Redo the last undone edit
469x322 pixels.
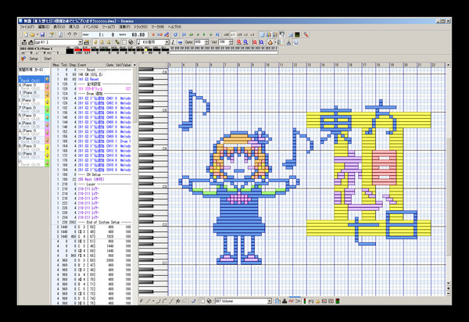point(75,34)
